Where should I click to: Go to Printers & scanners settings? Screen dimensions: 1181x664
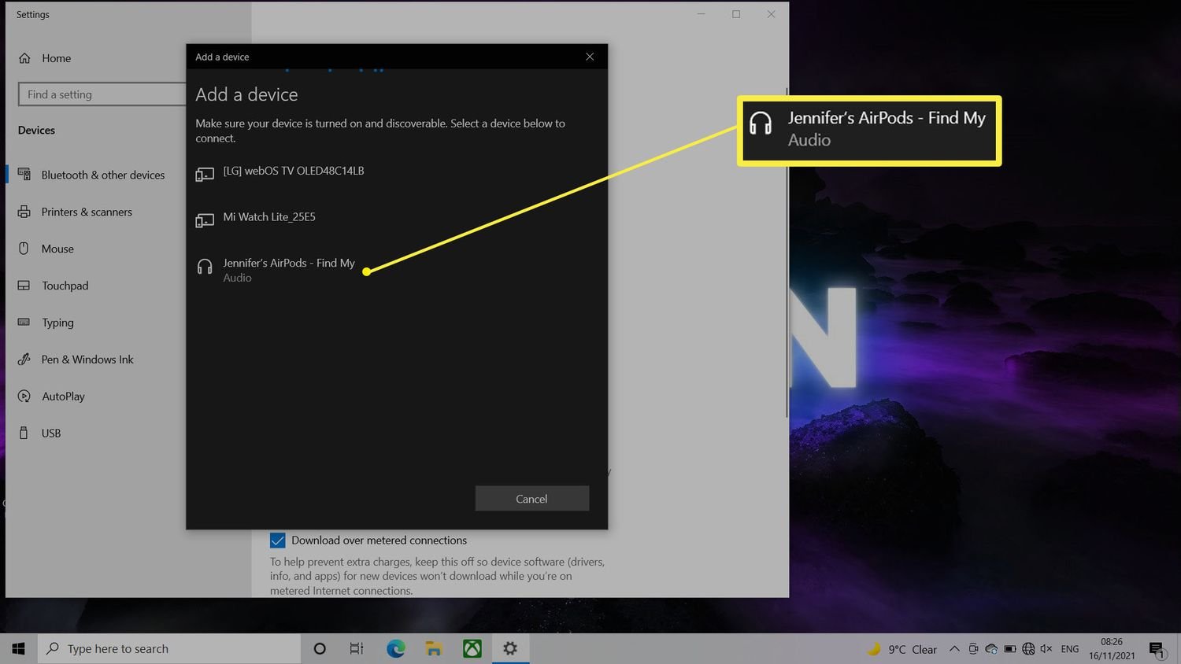coord(87,212)
